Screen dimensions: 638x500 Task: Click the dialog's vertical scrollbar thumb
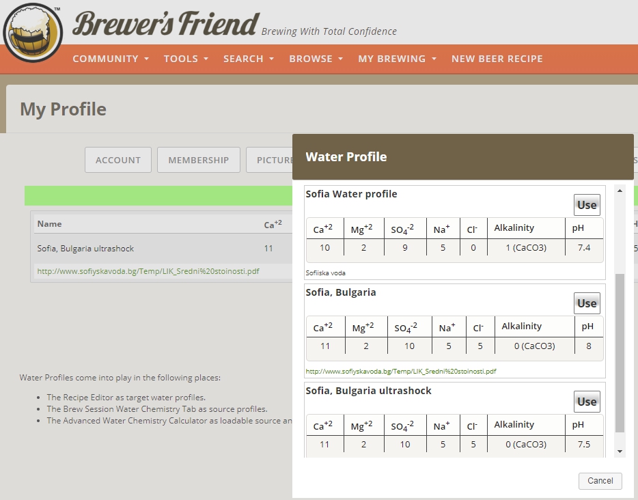click(620, 352)
